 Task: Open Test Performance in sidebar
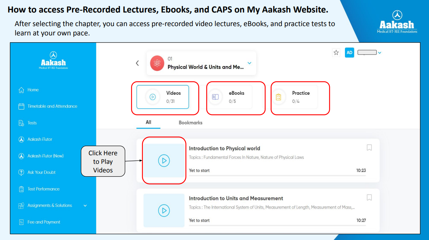pos(39,189)
